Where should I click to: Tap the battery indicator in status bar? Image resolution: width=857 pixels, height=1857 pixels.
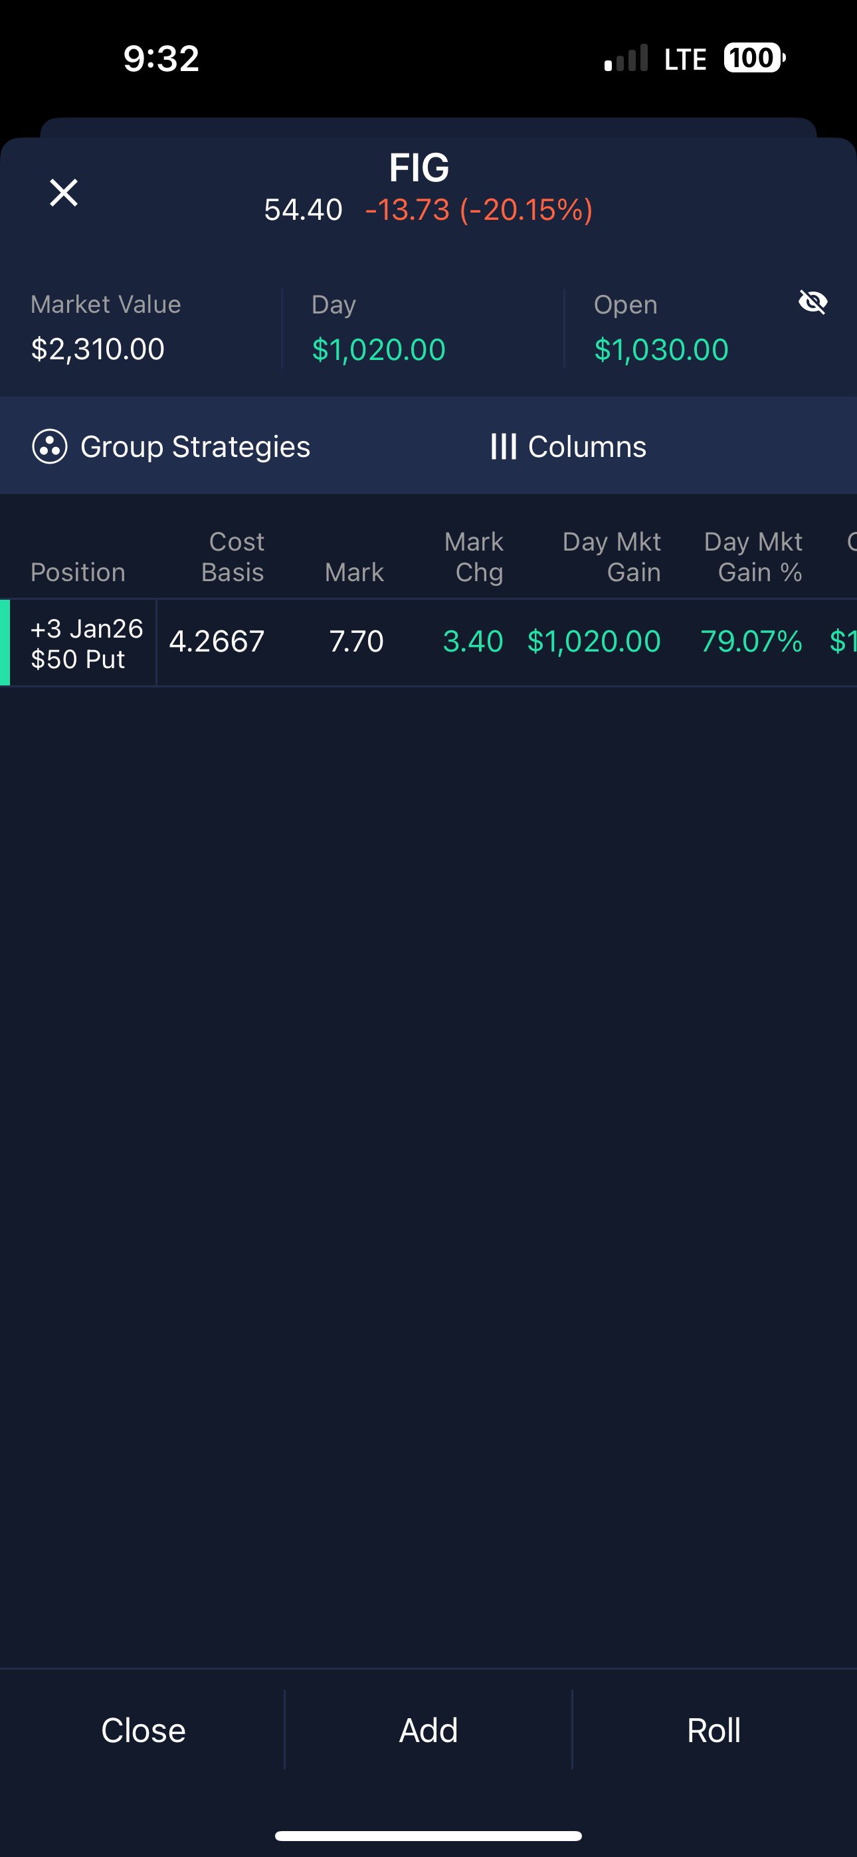coord(754,58)
